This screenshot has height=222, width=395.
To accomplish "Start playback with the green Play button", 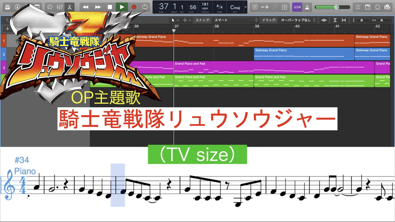I will [122, 7].
